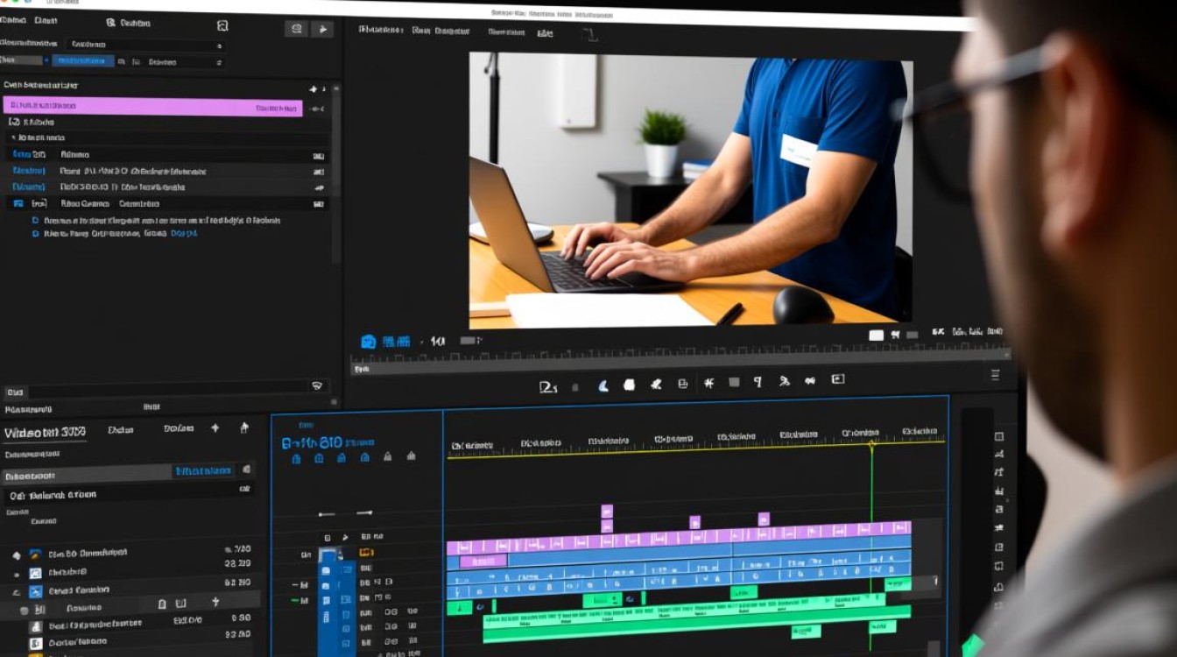Click the play arrow button in top-left panel
Screen dimensions: 1177x657
pyautogui.click(x=321, y=29)
